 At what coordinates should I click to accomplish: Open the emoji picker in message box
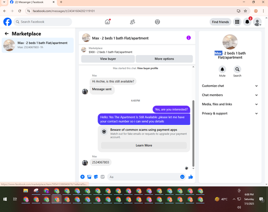pyautogui.click(x=182, y=177)
